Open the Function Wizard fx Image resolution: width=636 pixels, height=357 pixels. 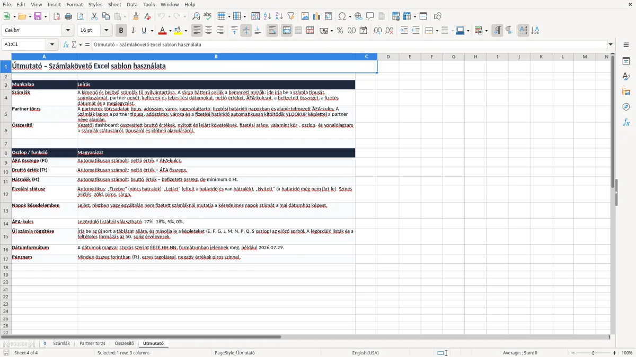click(x=66, y=44)
